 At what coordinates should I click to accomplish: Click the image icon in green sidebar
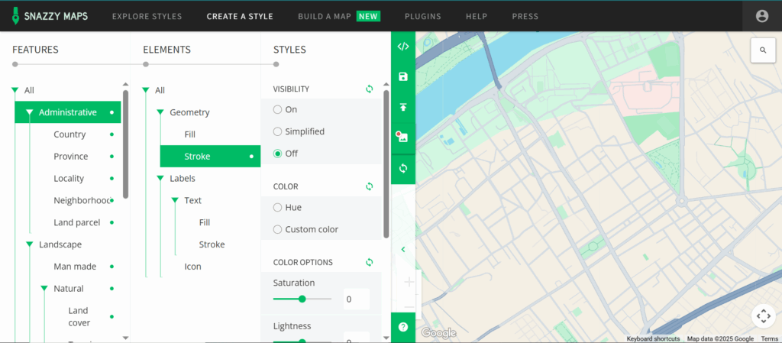point(403,137)
